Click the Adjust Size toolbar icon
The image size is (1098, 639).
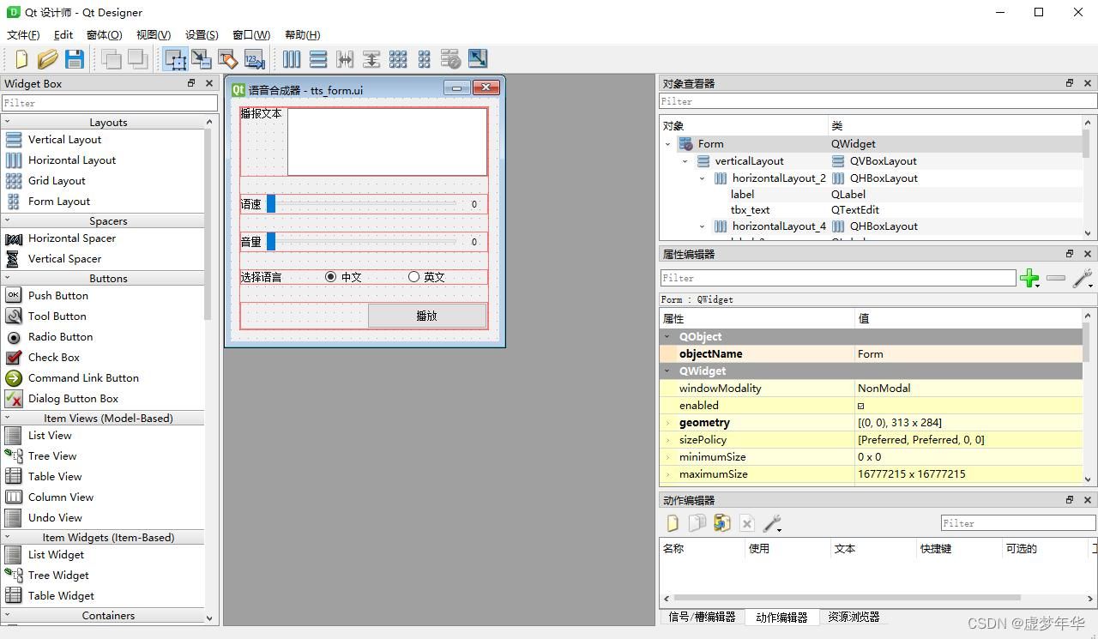[478, 59]
